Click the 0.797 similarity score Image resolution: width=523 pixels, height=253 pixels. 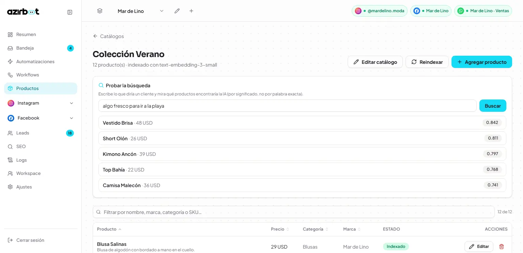click(492, 154)
